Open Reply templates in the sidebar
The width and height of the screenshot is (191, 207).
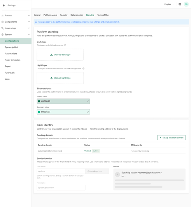coord(12,60)
